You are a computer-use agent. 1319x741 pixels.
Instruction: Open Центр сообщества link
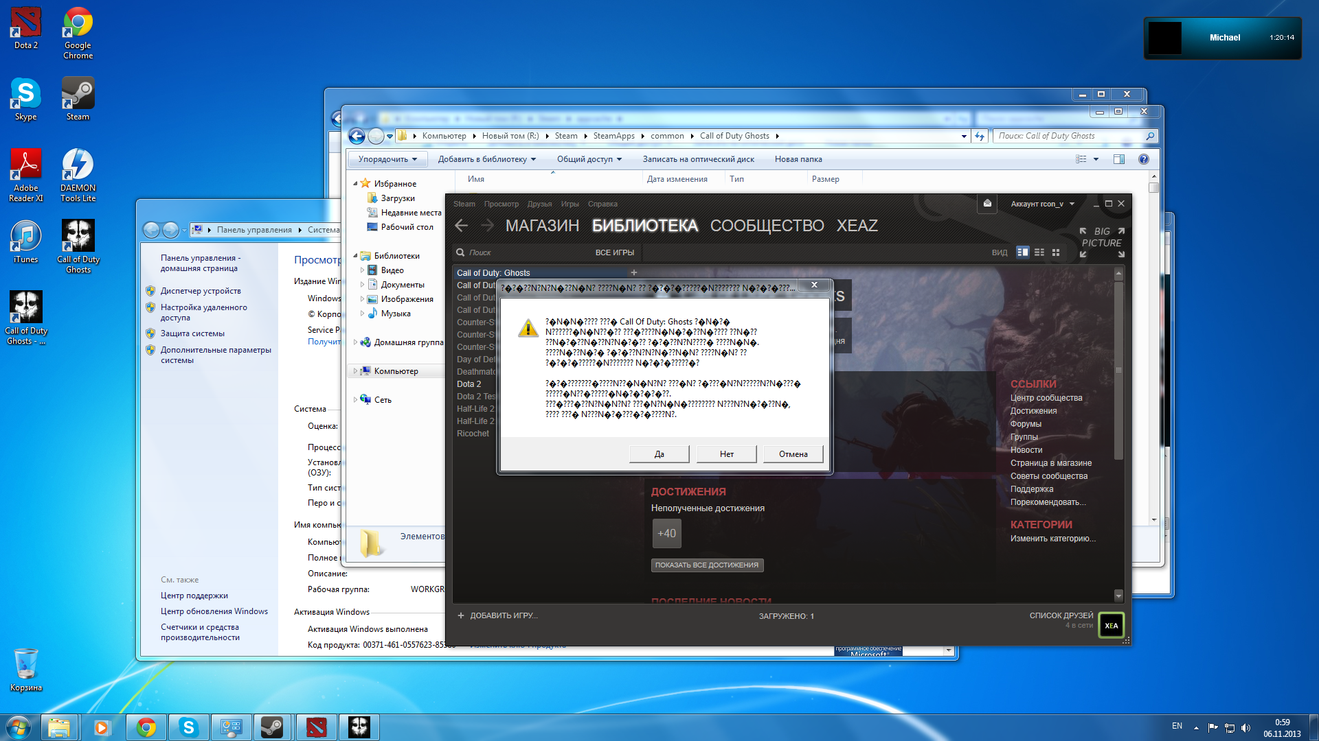coord(1046,398)
